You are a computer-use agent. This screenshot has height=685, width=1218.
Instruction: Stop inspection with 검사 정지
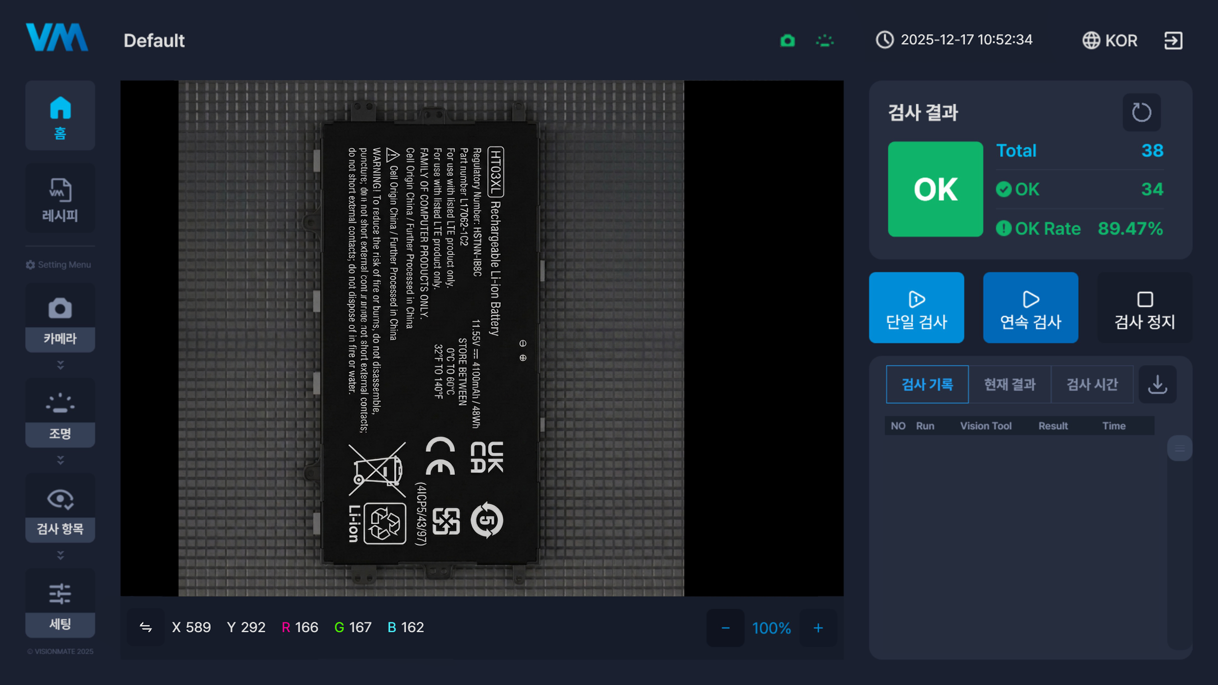(x=1145, y=308)
